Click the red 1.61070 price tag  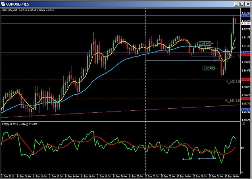pos(246,55)
